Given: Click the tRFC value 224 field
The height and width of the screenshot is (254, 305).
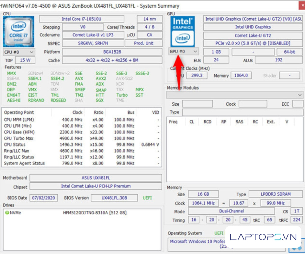Looking at the screenshot, I should 296,220.
